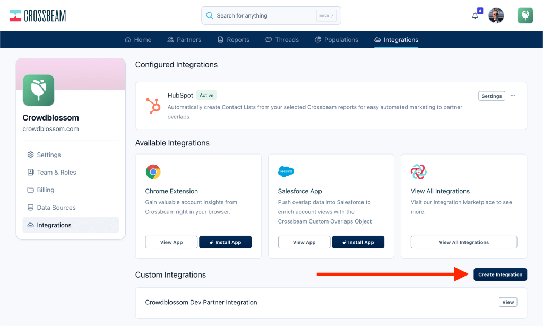Click the green Crowdblossom organization icon in header
Screen dimensions: 543x326
[525, 16]
